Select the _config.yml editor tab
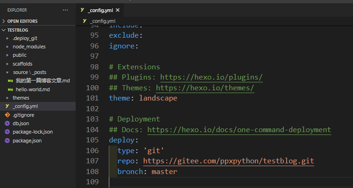Viewport: 353px width, 188px height. (100, 10)
